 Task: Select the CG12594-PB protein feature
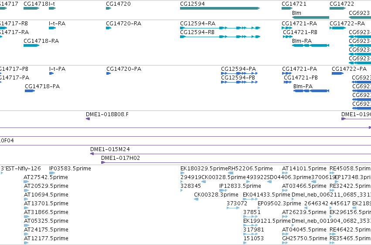pos(239,82)
